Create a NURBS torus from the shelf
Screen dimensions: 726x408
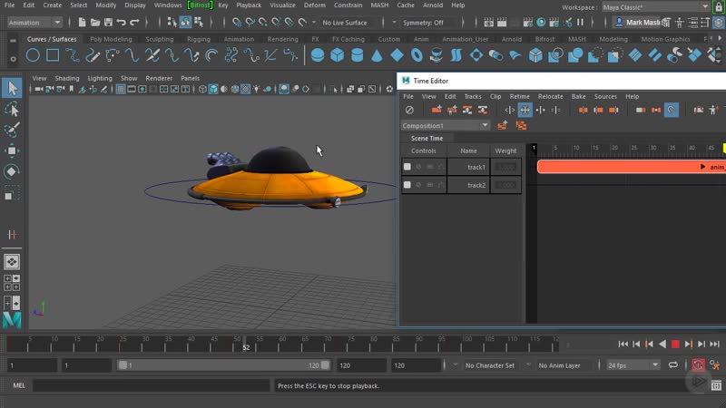pos(417,55)
